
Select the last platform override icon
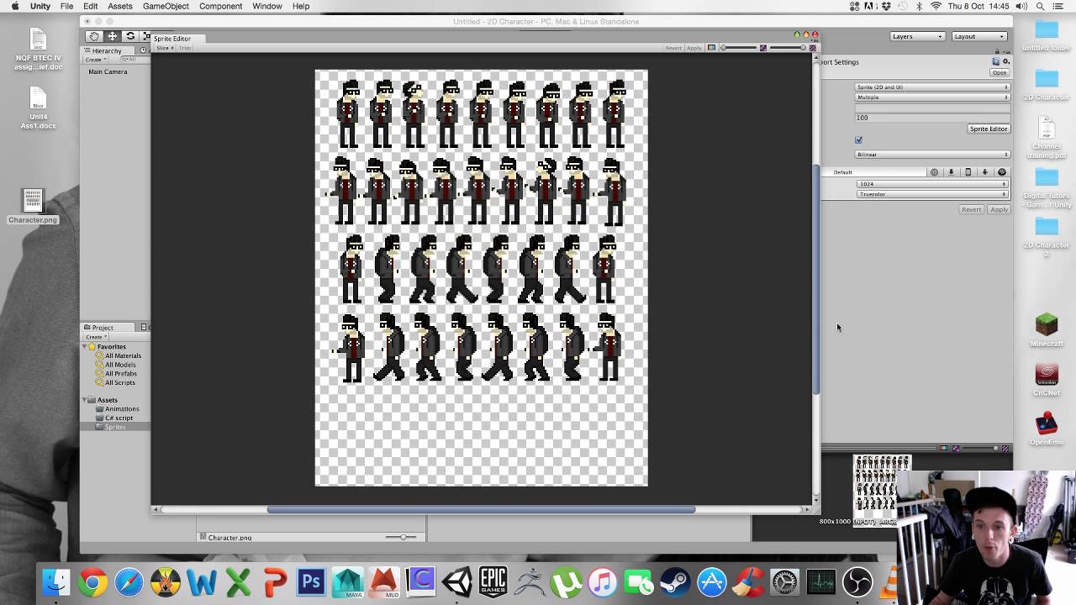coord(1002,172)
